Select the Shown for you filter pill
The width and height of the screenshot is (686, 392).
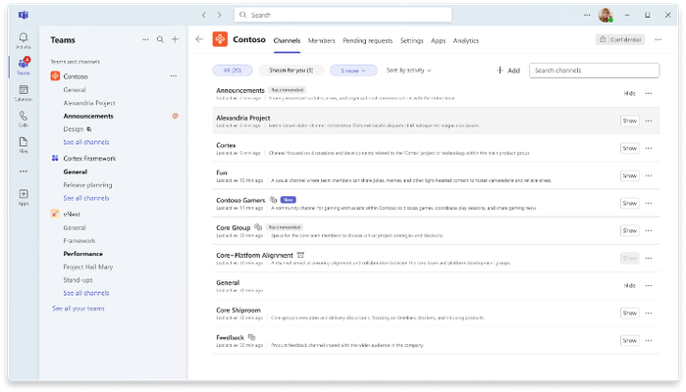[290, 71]
